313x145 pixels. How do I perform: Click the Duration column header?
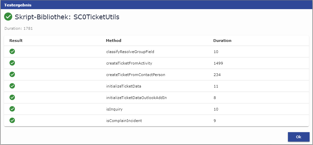[222, 41]
